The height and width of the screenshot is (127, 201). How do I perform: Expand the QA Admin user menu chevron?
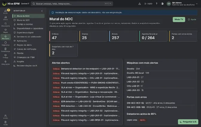(197, 4)
